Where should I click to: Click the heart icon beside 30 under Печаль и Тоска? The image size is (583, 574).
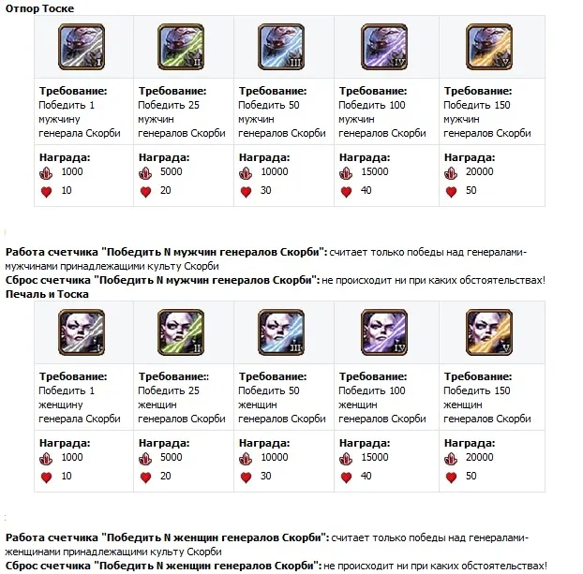[246, 477]
